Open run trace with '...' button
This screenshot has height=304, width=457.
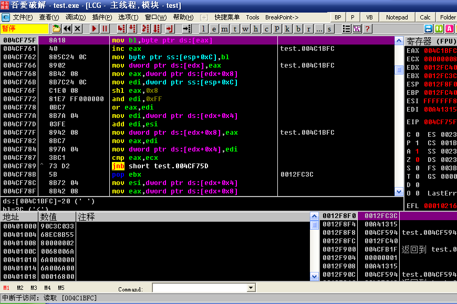tap(319, 28)
